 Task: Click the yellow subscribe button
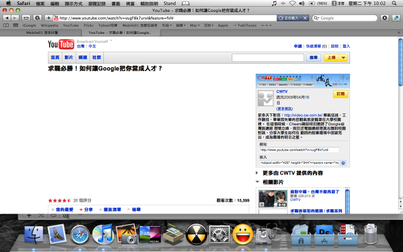(x=341, y=94)
